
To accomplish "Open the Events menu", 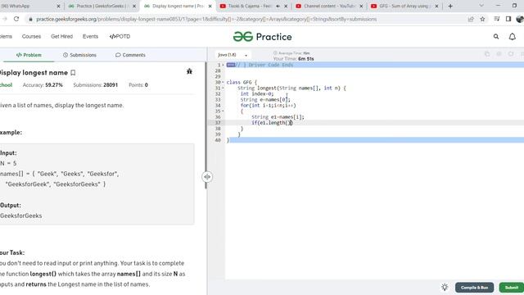I will pyautogui.click(x=91, y=36).
